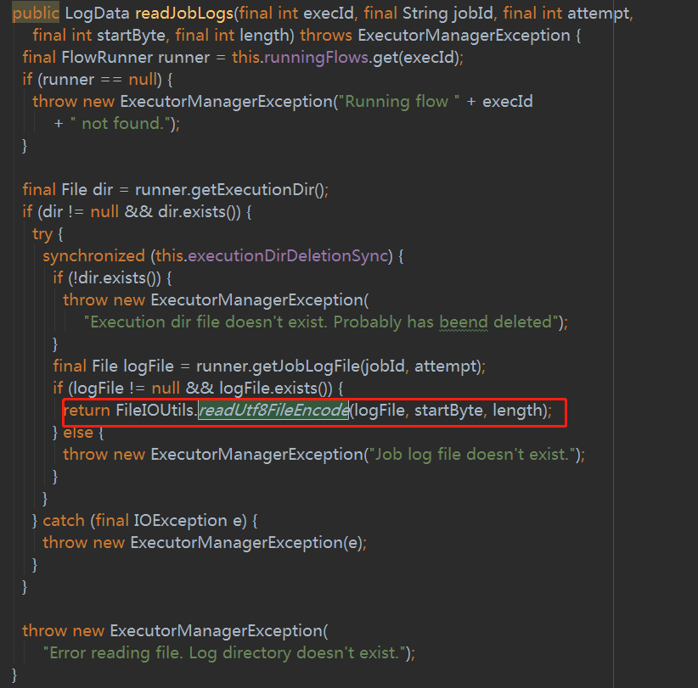Click the runner == null condition
The width and height of the screenshot is (698, 688).
coord(99,80)
